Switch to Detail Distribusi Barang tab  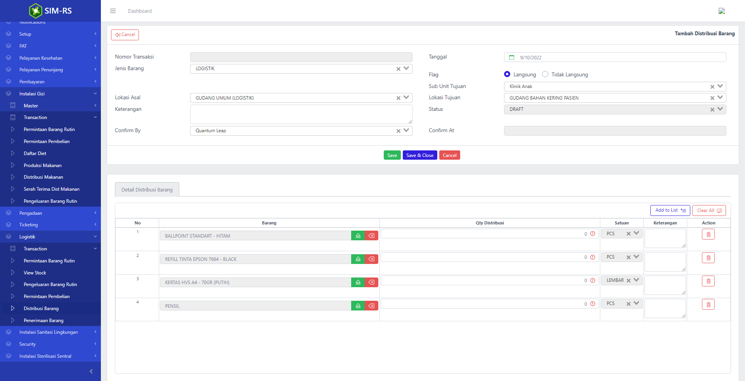[x=147, y=190]
